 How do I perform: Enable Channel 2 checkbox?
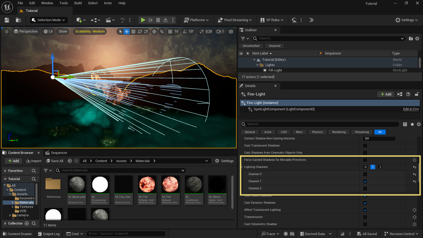[x=365, y=189]
